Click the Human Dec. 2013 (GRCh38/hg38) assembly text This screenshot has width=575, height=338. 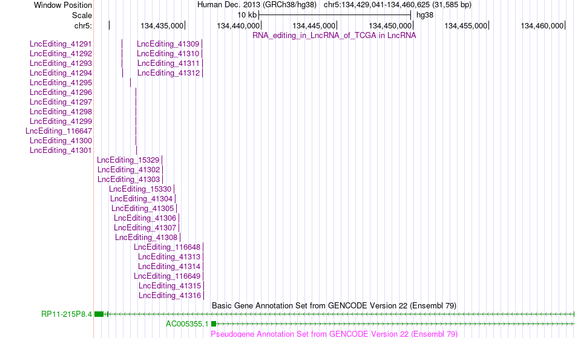257,5
